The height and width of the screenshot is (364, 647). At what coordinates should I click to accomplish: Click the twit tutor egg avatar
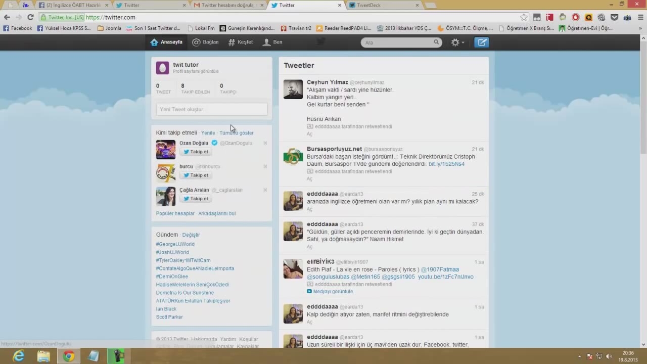[x=162, y=68]
